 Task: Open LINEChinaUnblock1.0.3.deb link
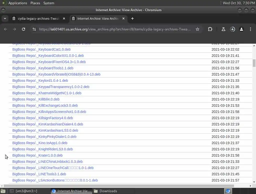coord(47,162)
